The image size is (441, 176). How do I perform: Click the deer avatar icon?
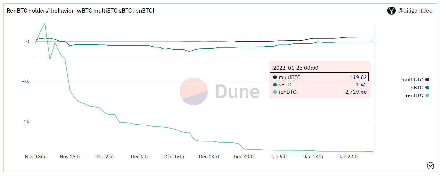click(391, 11)
